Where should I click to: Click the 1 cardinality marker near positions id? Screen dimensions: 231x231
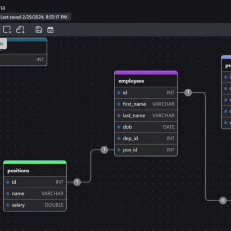77,182
